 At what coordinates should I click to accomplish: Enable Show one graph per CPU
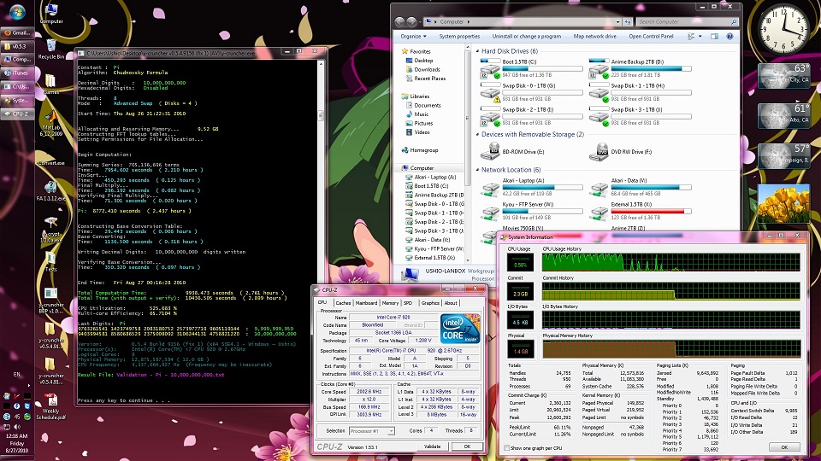pyautogui.click(x=505, y=448)
